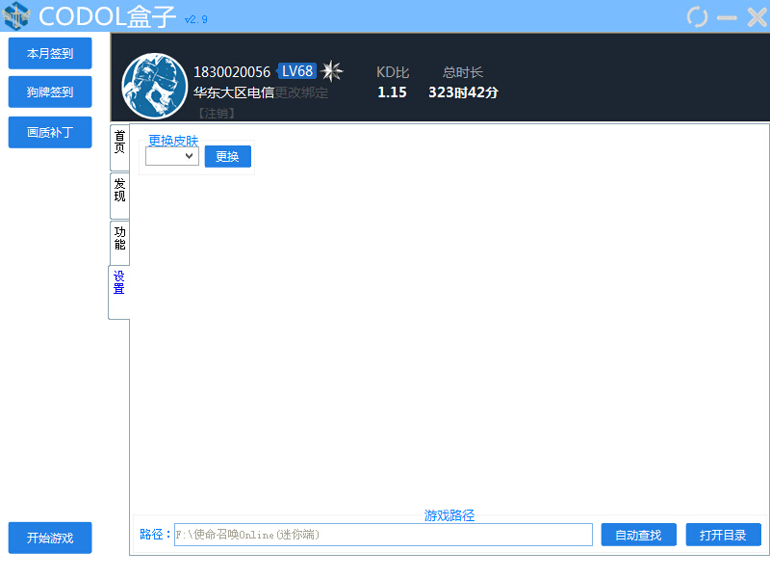Switch to 发现 discover tab
770x578 pixels.
pos(119,196)
